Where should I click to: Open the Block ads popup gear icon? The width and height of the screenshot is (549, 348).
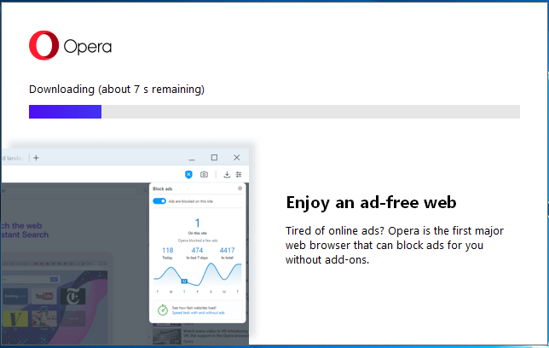[240, 188]
